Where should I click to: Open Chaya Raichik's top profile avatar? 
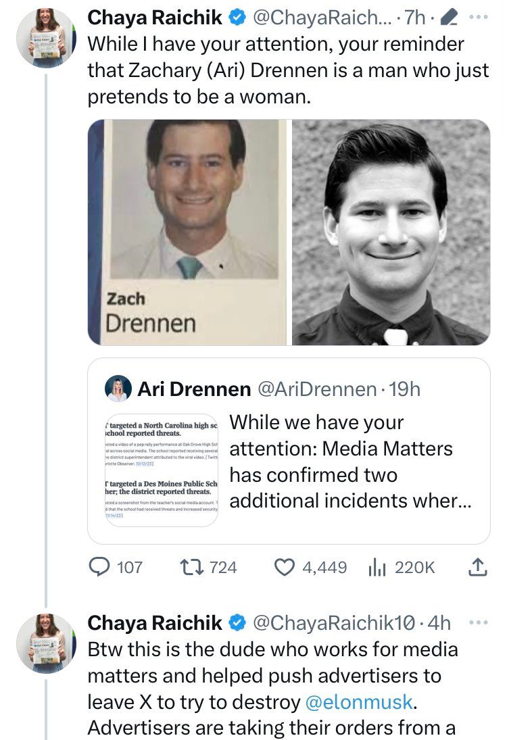click(45, 37)
